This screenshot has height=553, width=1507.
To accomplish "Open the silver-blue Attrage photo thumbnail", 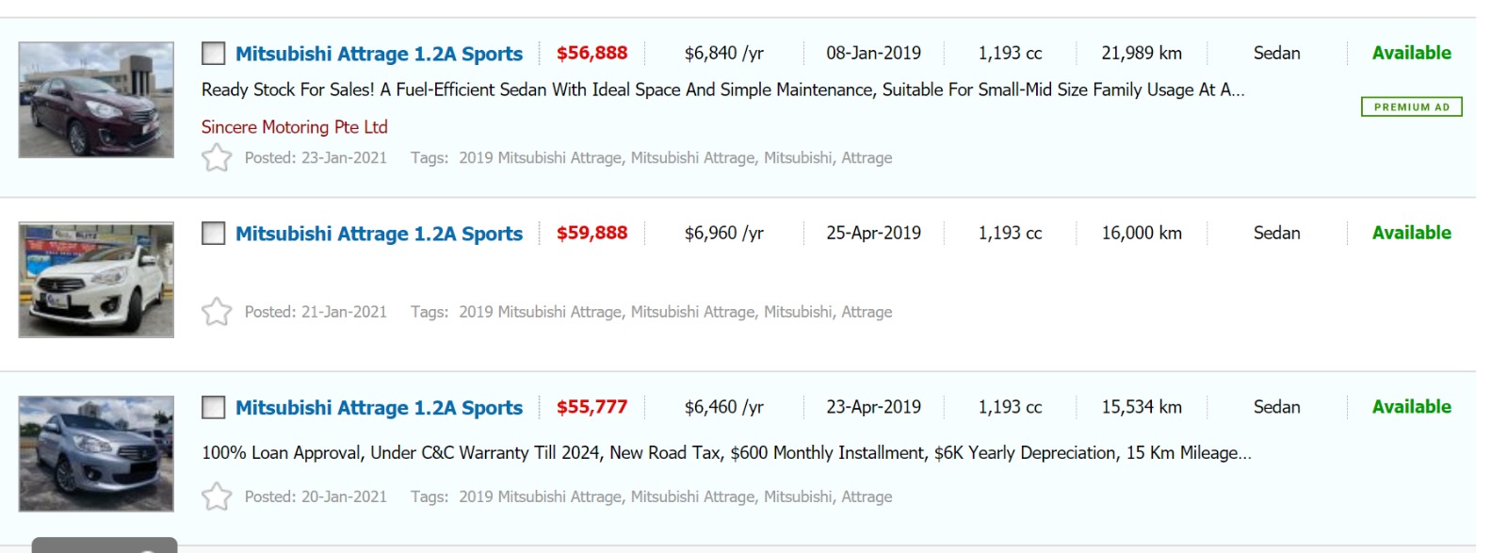I will click(96, 454).
